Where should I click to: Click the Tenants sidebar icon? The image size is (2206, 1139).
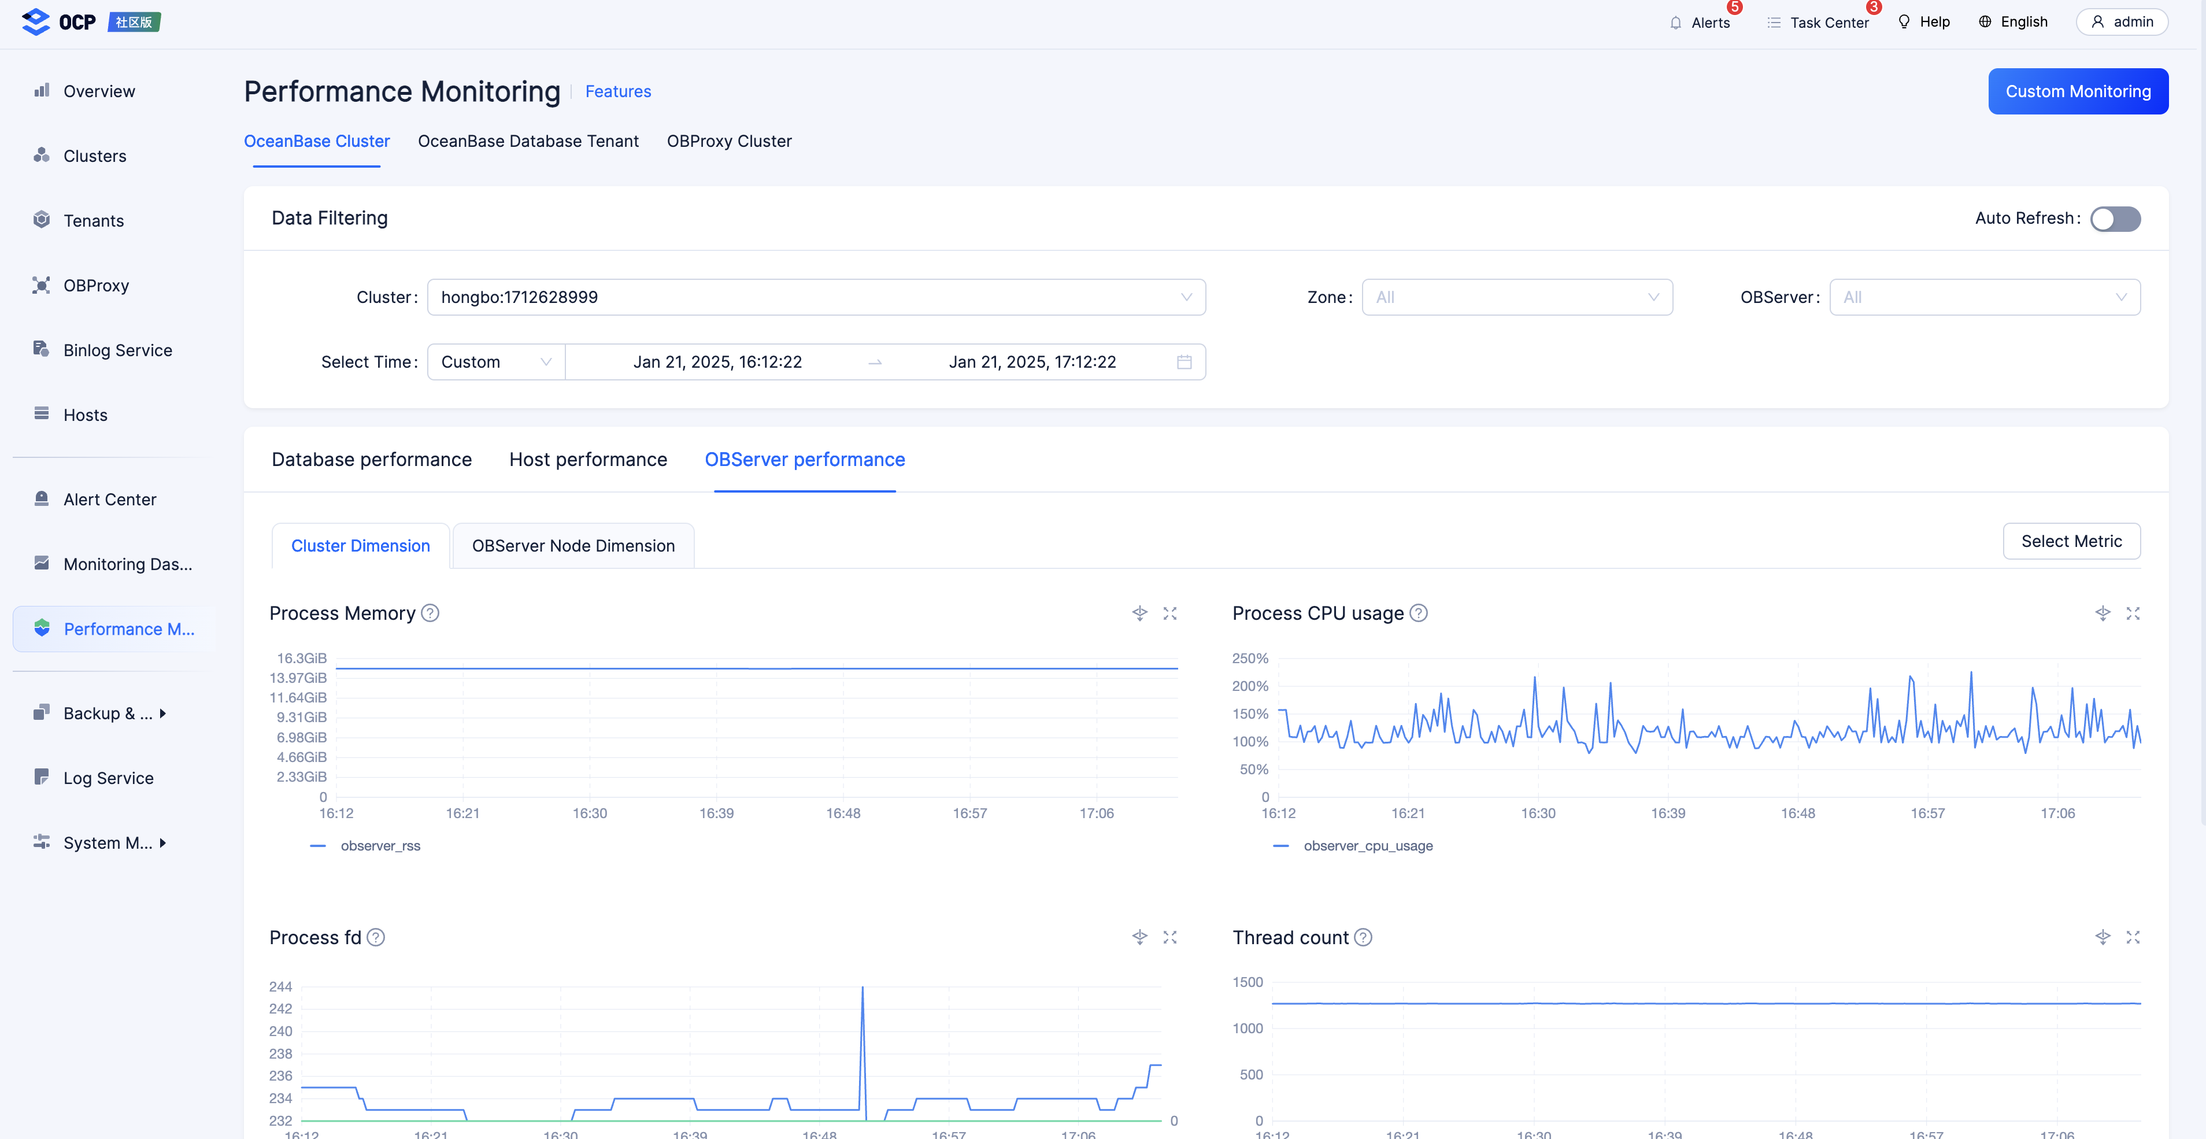click(41, 220)
